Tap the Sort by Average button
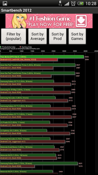The width and height of the screenshot is (98, 175). click(x=37, y=36)
